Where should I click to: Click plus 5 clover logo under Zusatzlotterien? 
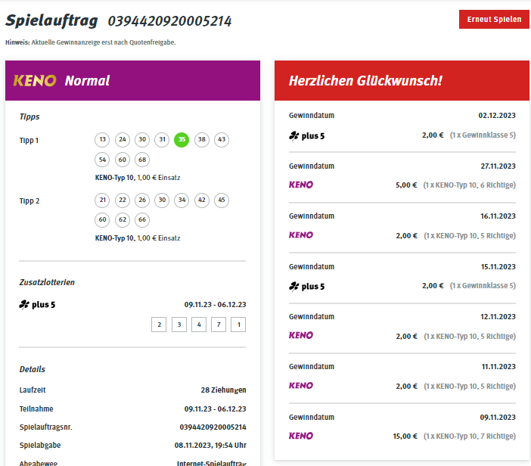coord(37,305)
